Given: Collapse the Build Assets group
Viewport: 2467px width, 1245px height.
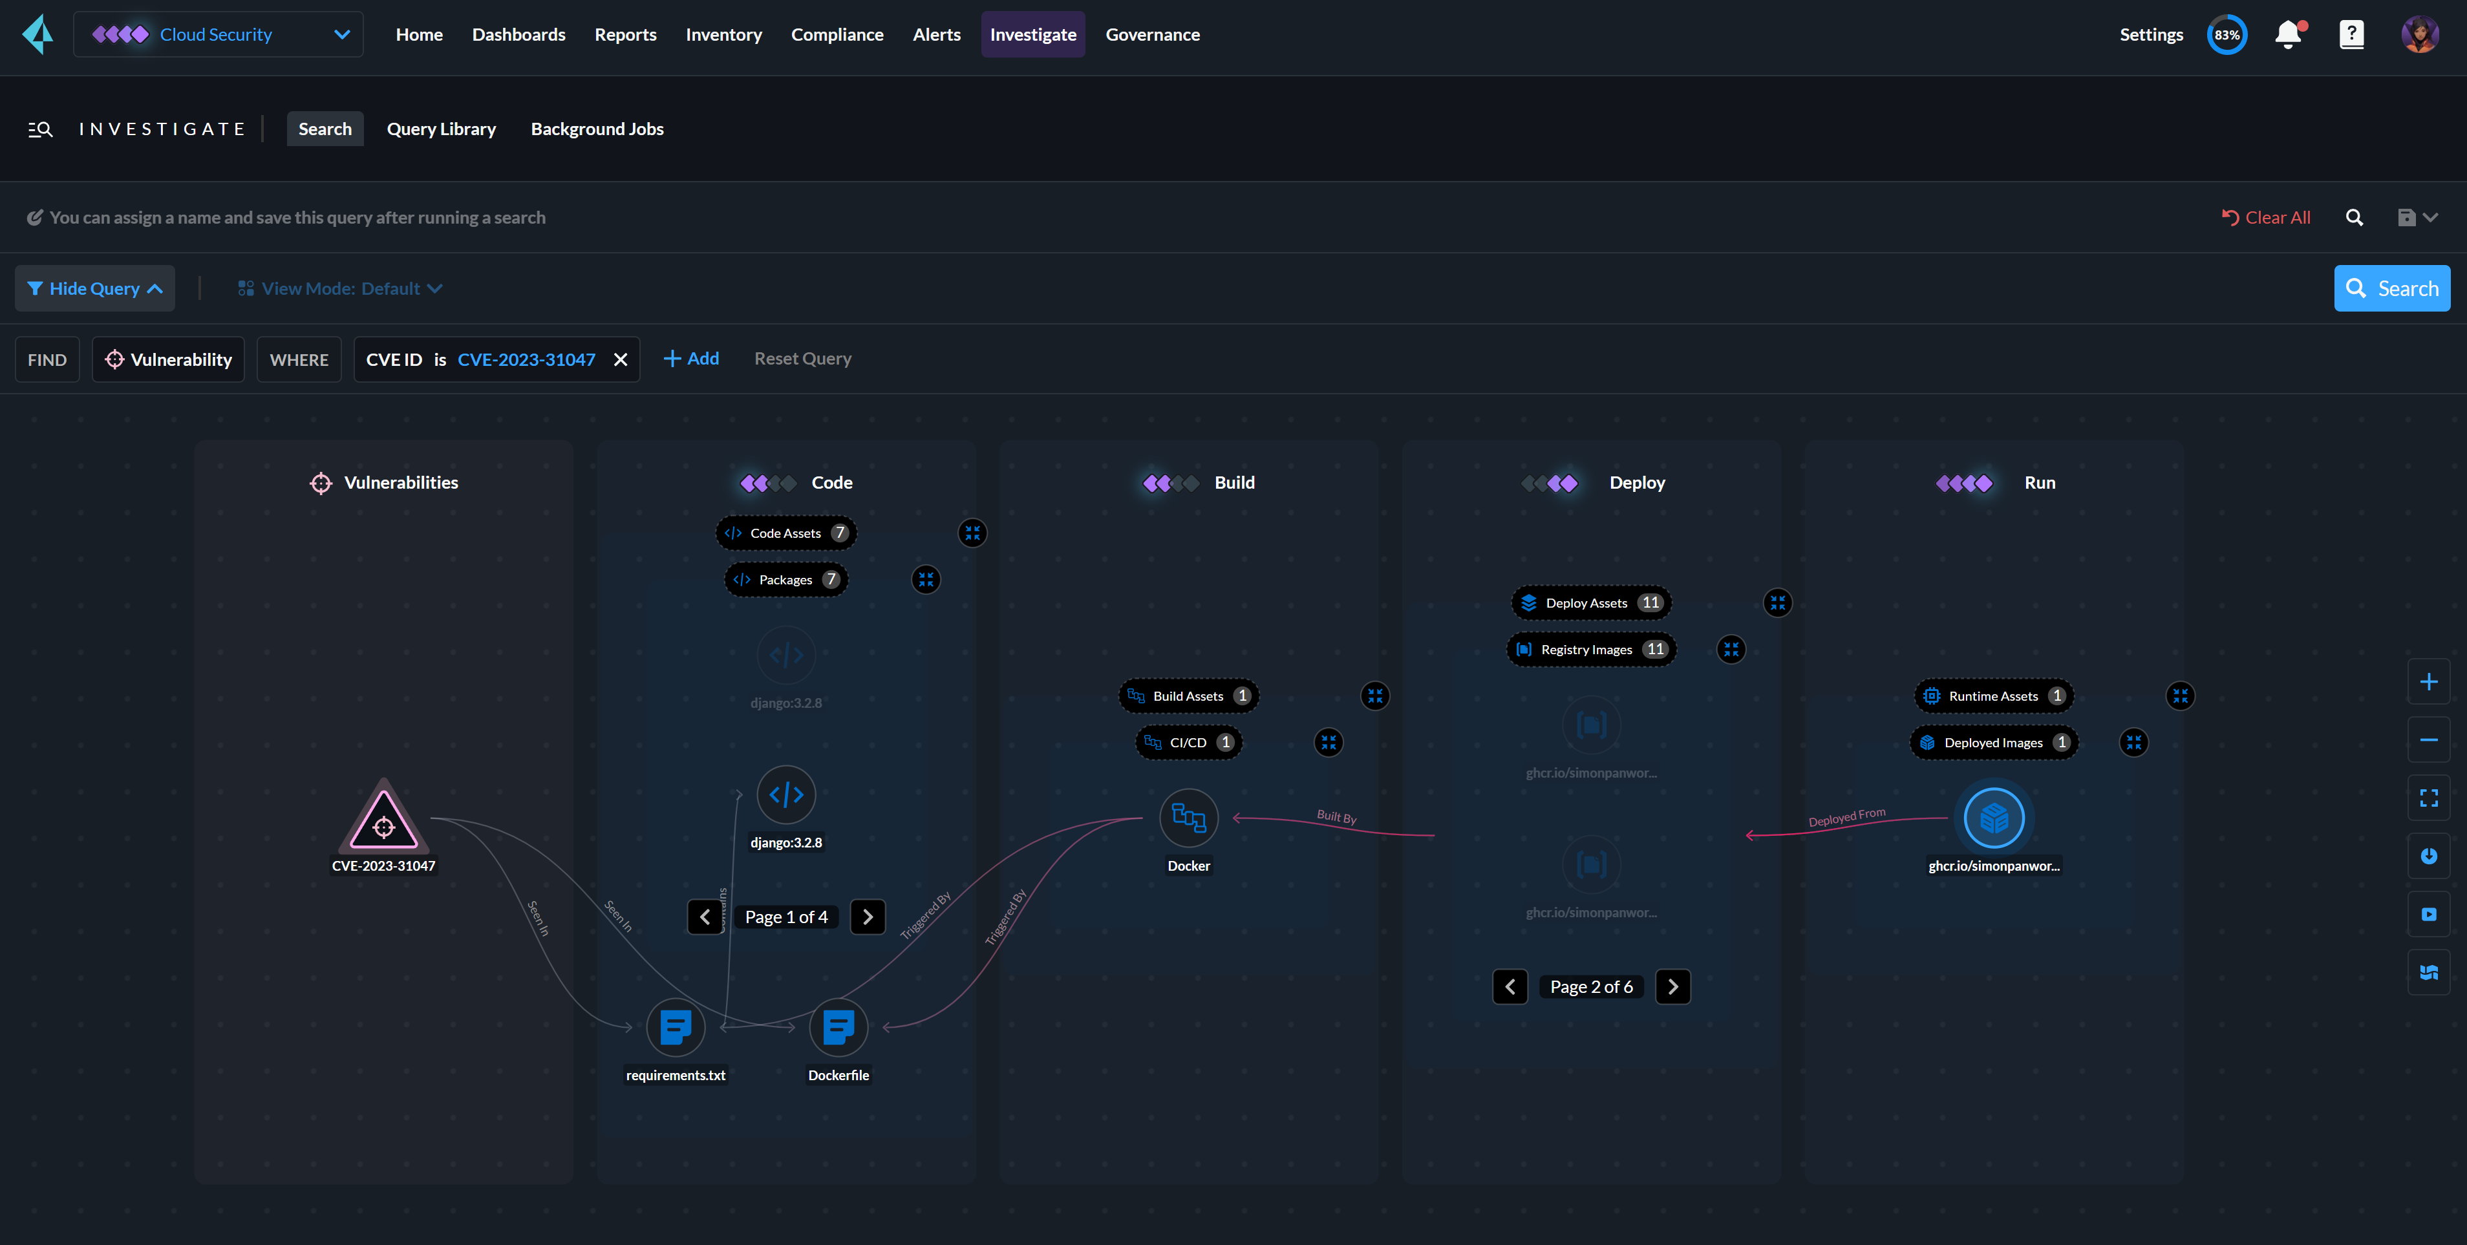Looking at the screenshot, I should tap(1374, 696).
